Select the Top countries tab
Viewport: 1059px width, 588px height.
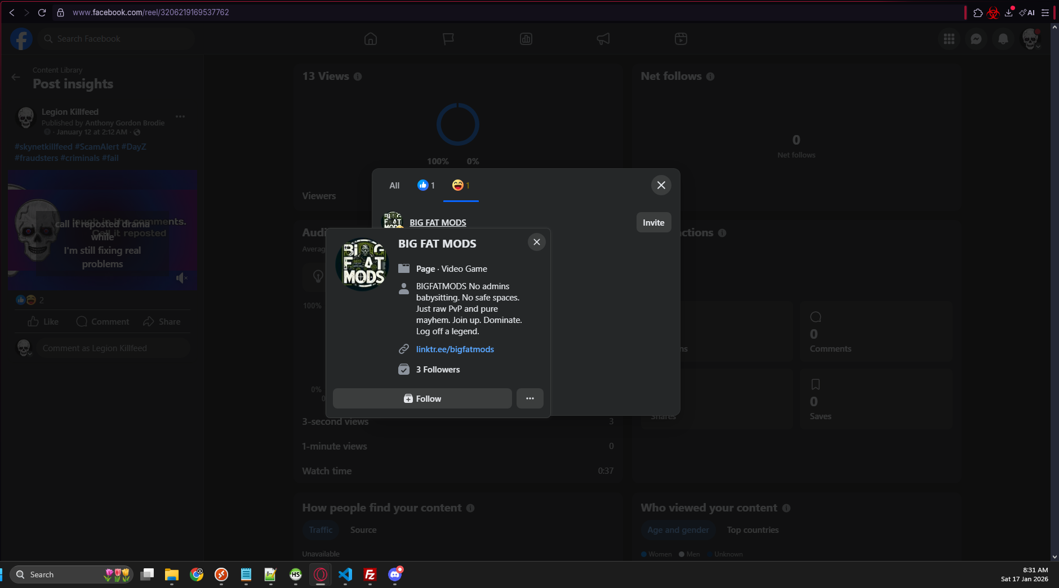753,530
